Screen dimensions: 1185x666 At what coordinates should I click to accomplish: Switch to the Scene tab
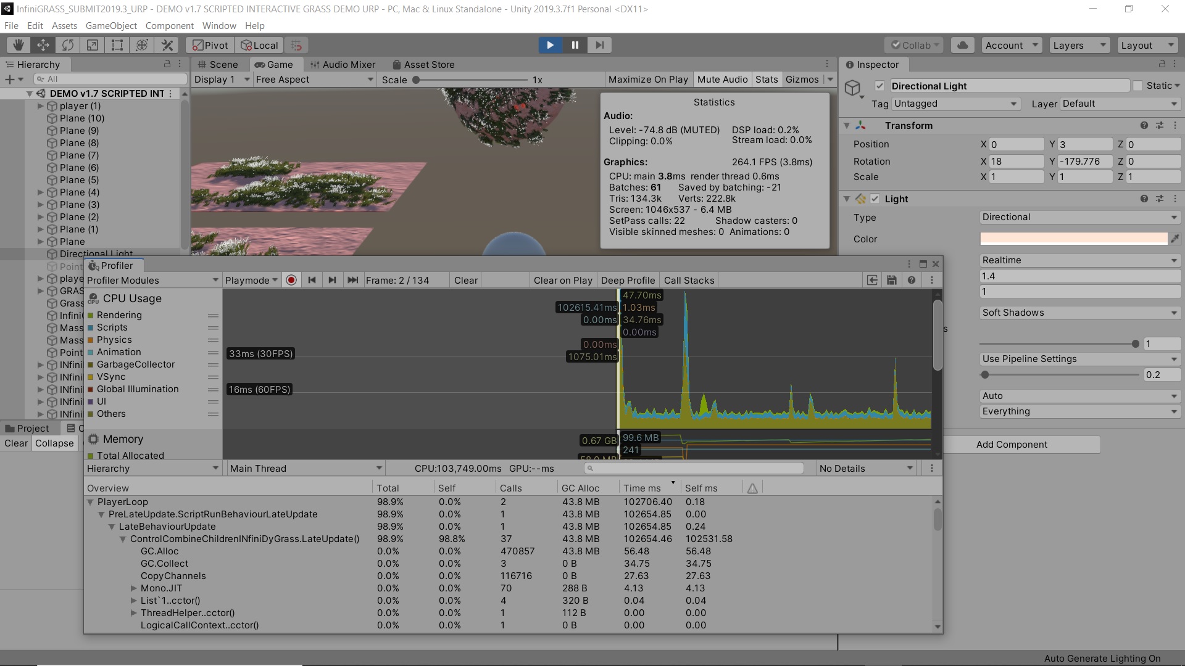(x=217, y=65)
